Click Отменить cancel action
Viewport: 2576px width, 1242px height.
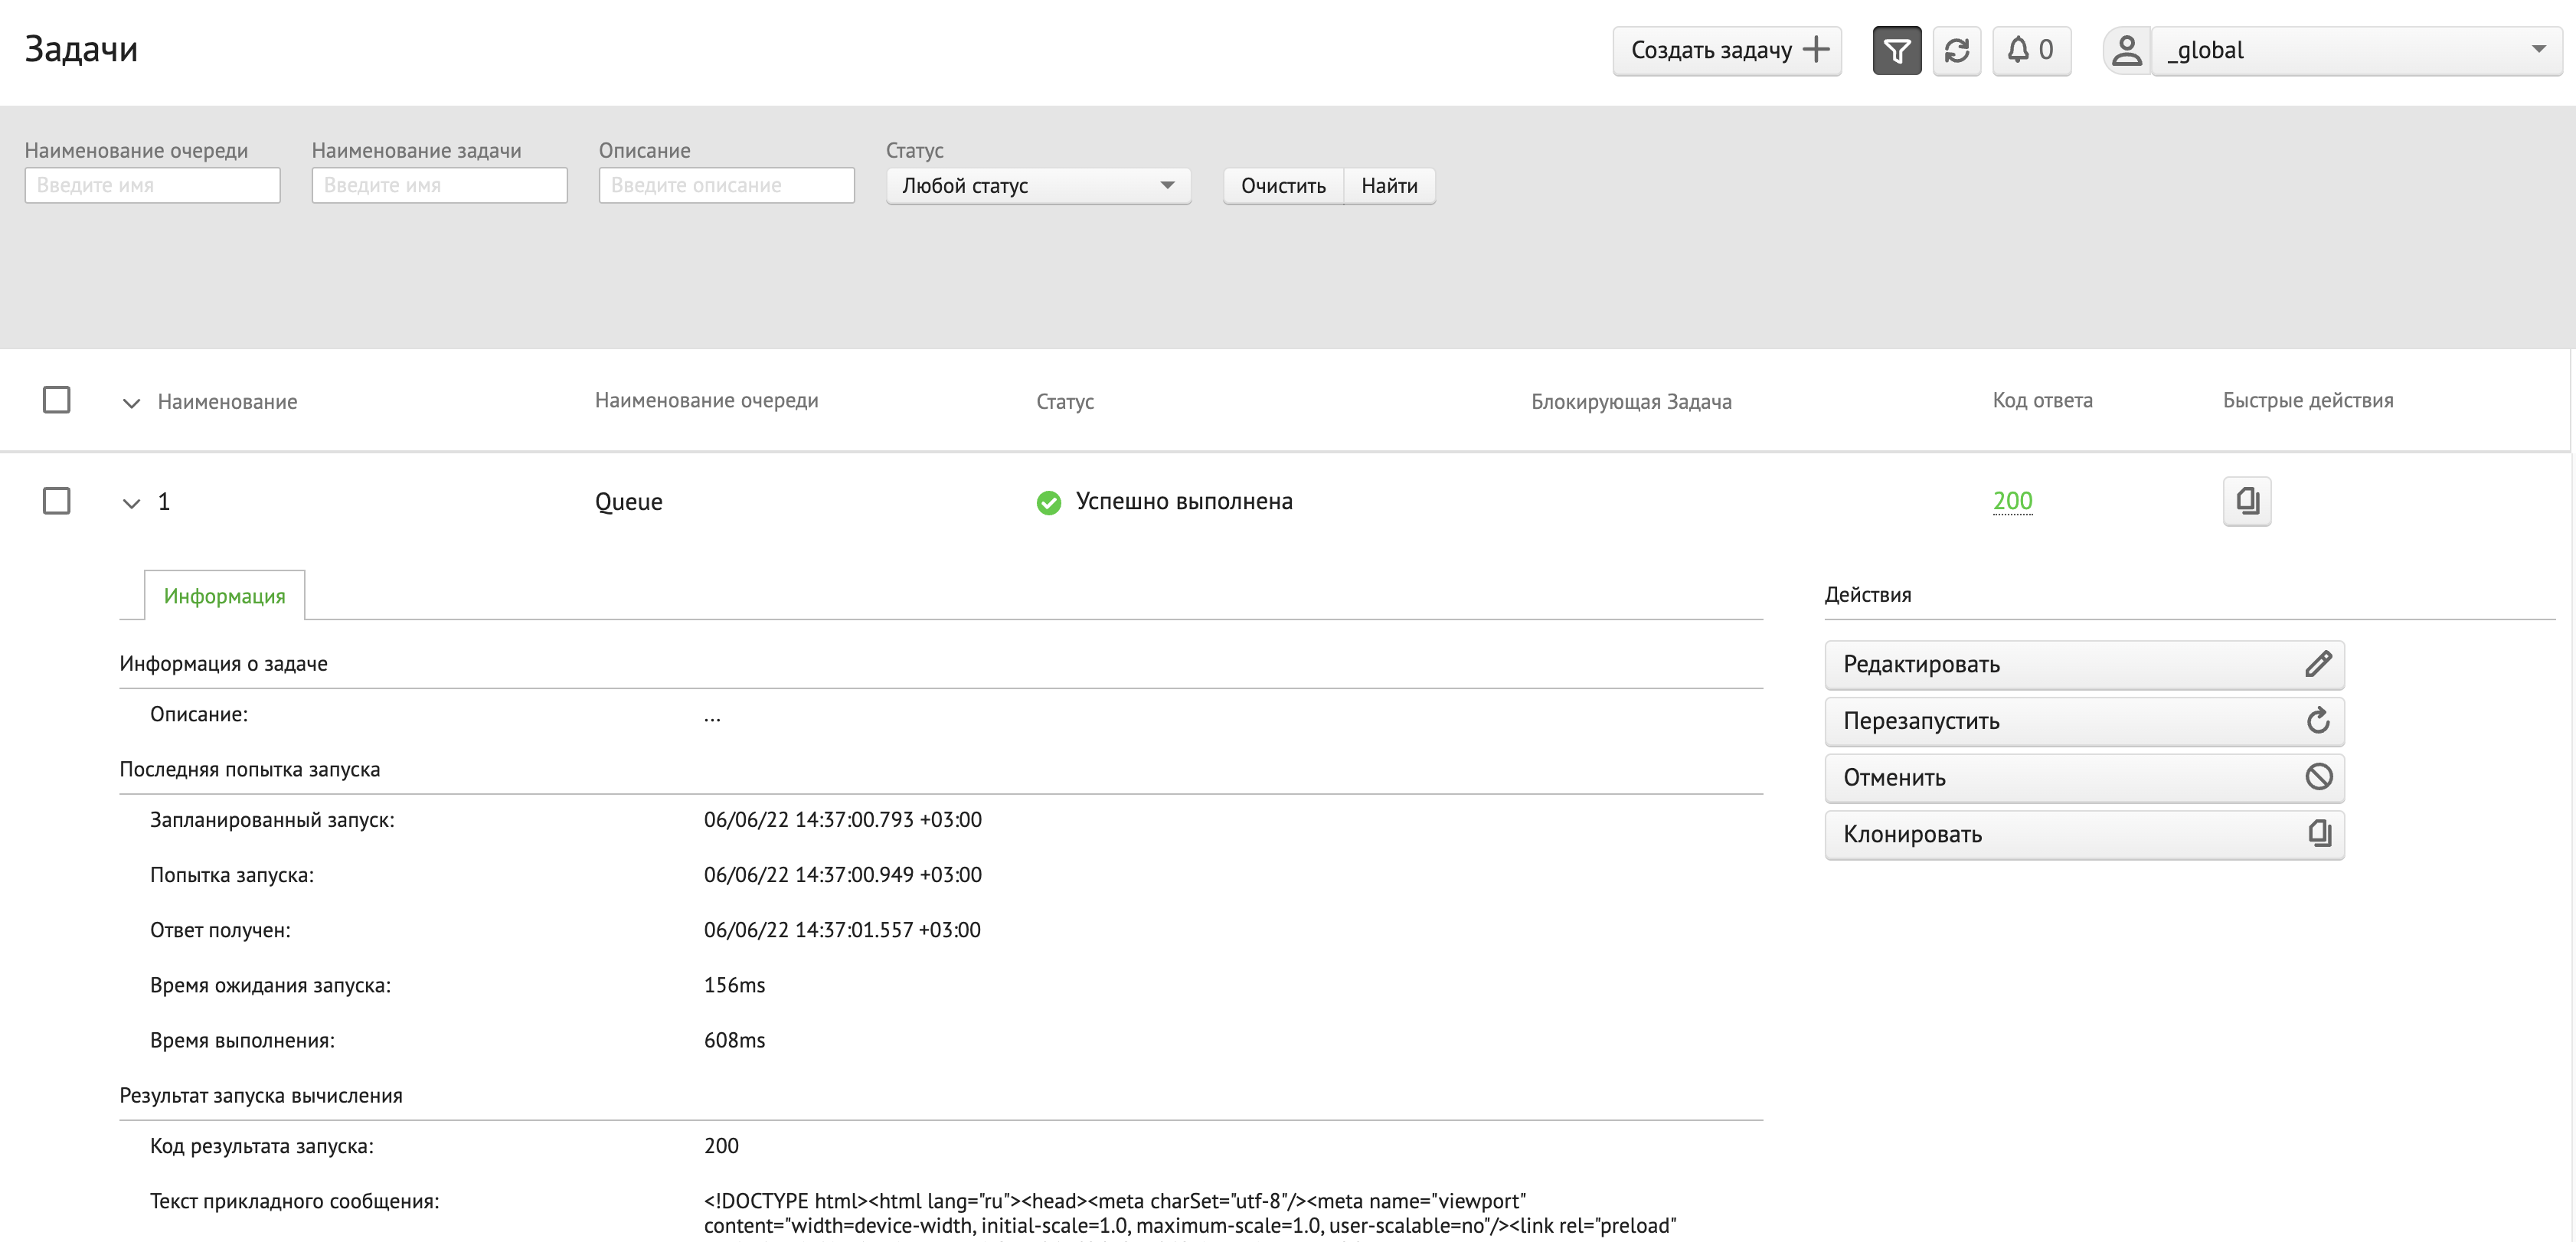2083,777
